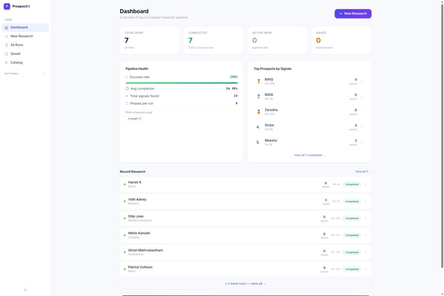Viewport: 444px width, 296px height.
Task: Click the Success rate checkmark icon
Action: pos(127,77)
